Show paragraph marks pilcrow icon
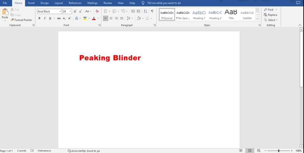The width and height of the screenshot is (304, 153). click(x=152, y=11)
